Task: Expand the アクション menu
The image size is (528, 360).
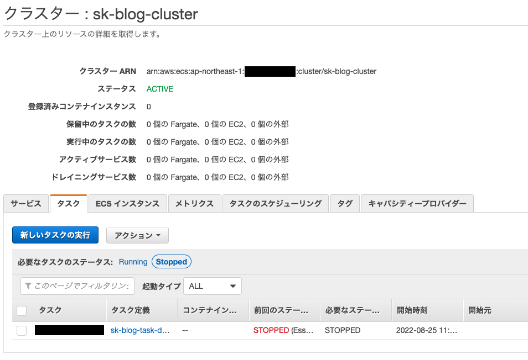Action: [137, 235]
